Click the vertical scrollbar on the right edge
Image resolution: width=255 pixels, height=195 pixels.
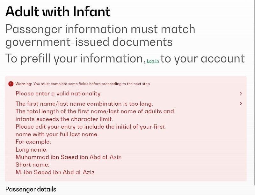(x=254, y=93)
